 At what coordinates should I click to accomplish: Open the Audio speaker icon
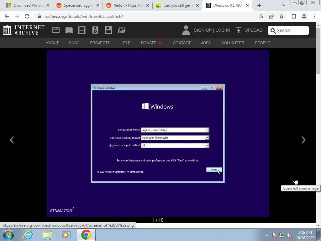(95, 30)
